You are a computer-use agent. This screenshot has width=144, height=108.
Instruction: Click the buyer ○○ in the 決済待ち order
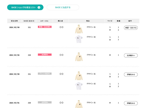(61, 55)
